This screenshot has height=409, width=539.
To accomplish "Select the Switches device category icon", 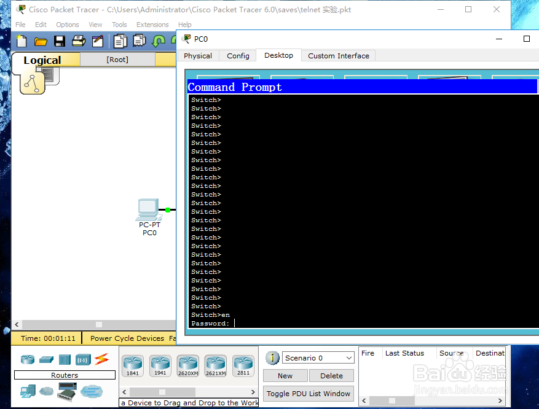I will click(46, 359).
